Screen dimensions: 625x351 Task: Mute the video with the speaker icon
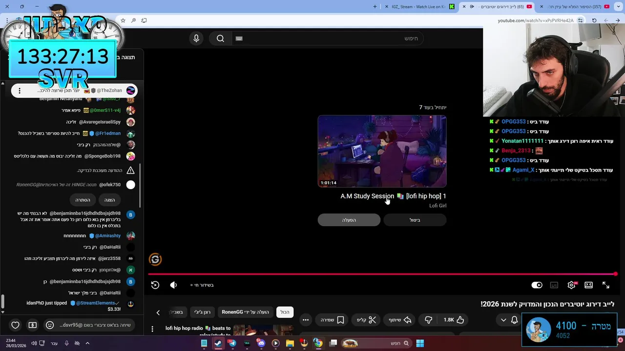coord(173,285)
